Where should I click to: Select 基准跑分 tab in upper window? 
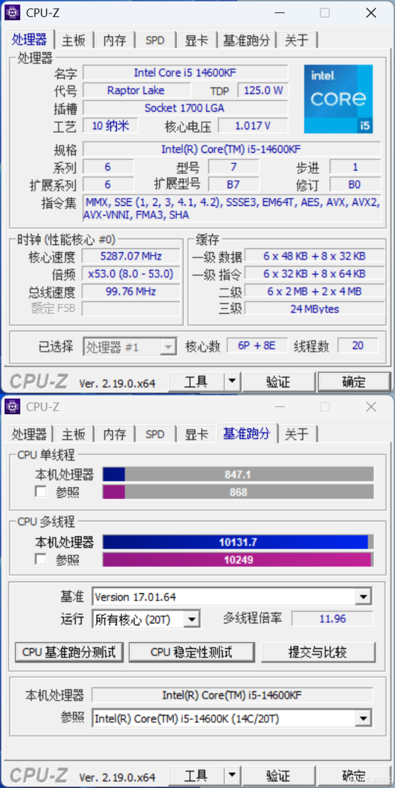(247, 40)
